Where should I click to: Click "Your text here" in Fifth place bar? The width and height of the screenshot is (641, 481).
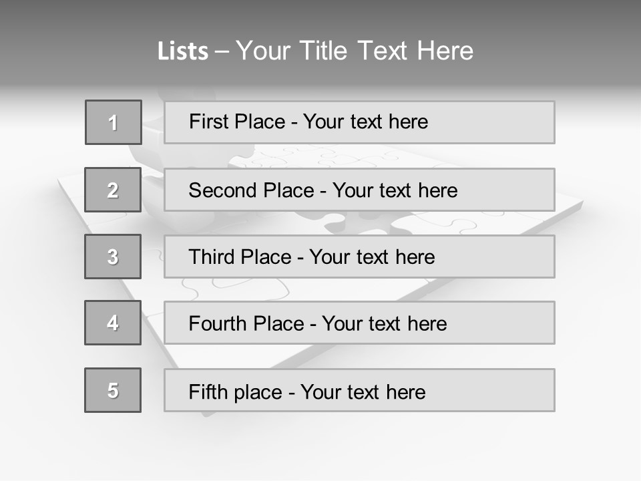point(363,392)
